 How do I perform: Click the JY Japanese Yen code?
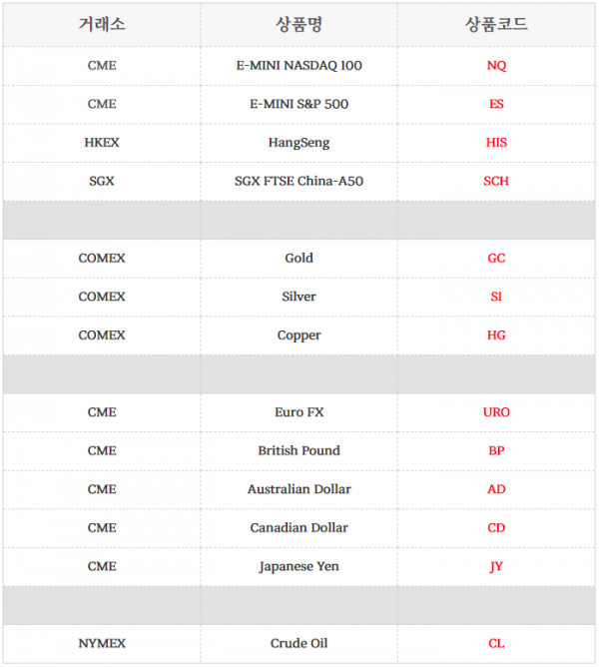(496, 566)
